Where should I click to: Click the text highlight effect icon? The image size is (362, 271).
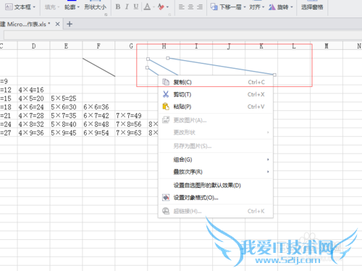tap(161, 7)
